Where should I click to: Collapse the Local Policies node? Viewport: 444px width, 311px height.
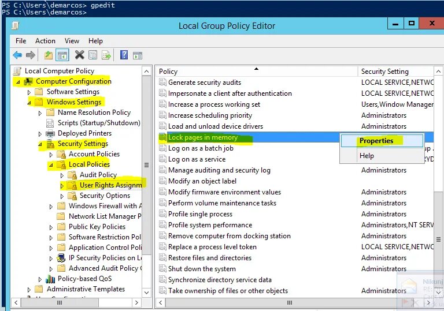click(x=51, y=165)
